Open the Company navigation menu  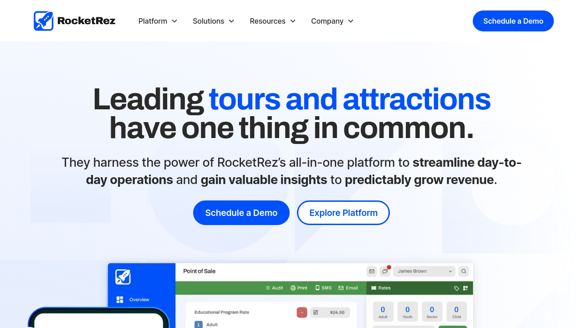[x=332, y=21]
